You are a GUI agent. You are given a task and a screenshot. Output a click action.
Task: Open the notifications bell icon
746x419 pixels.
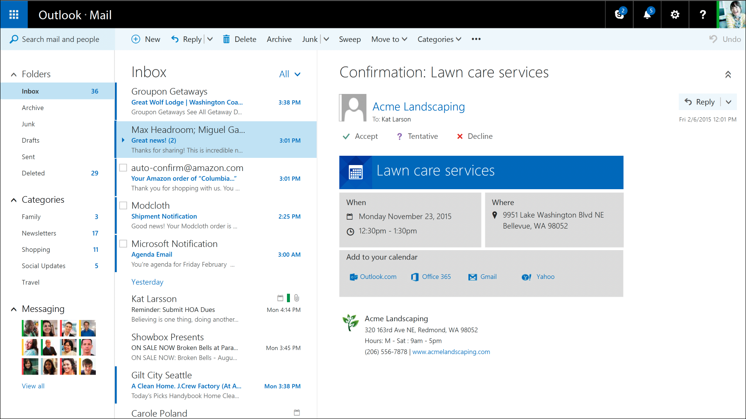[647, 15]
